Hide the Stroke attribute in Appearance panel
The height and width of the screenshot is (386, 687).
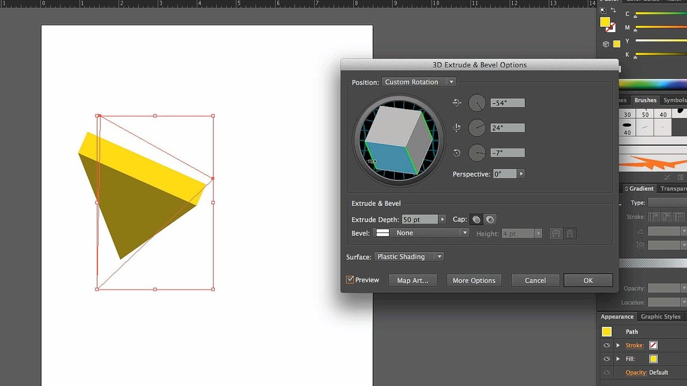pyautogui.click(x=606, y=345)
